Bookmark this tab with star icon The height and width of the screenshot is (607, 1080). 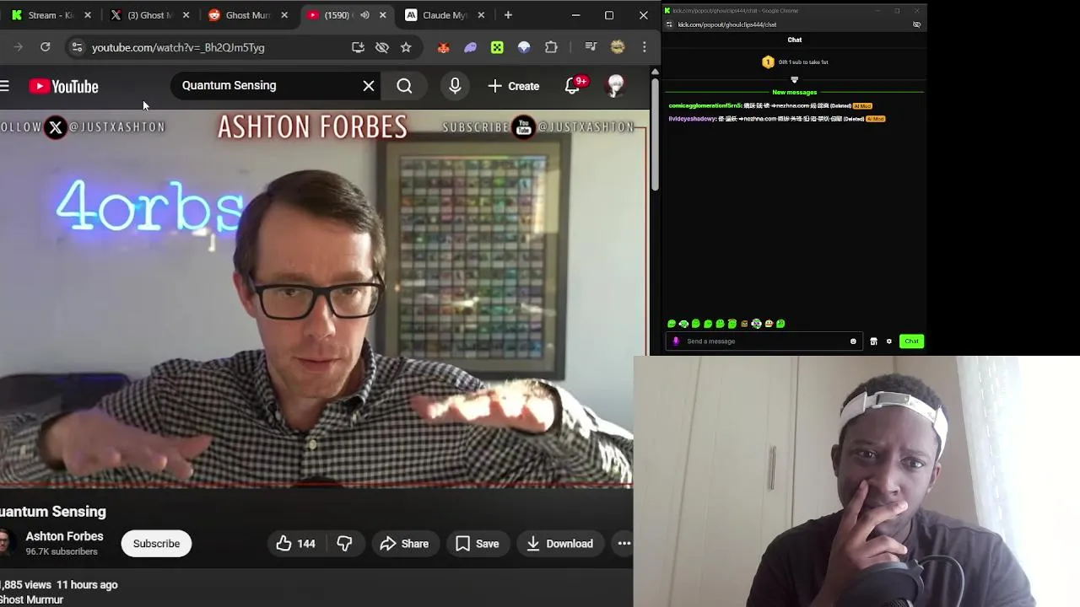tap(406, 47)
